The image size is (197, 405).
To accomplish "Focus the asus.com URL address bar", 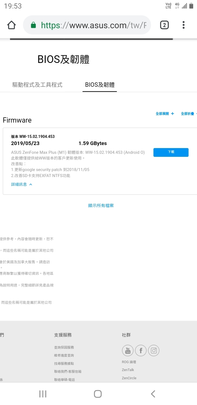I will click(87, 25).
